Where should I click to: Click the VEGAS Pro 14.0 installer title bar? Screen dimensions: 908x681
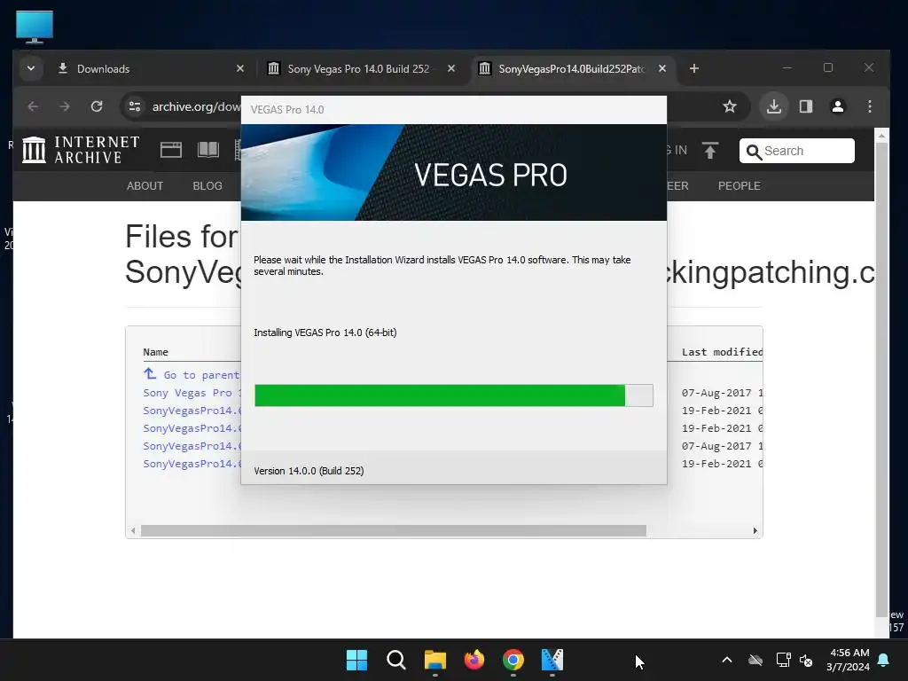[x=453, y=109]
